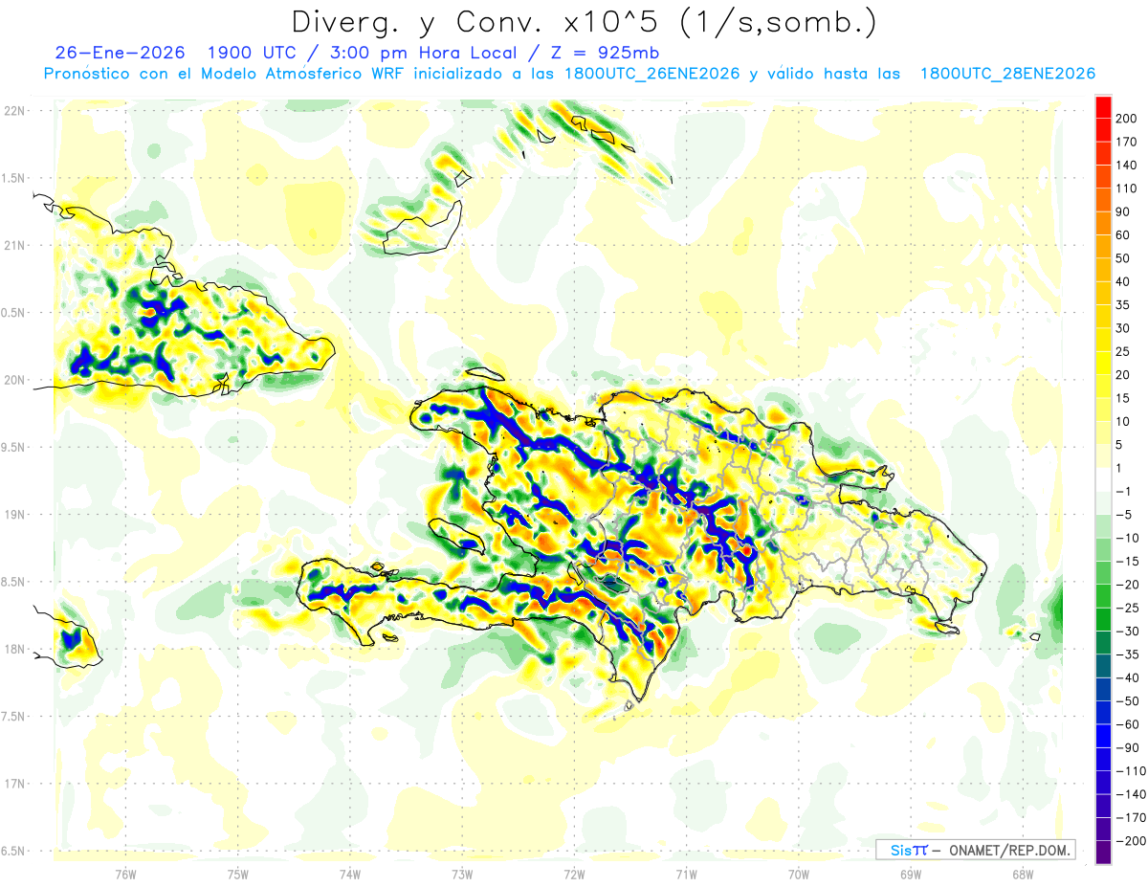Click the '60' positive colorbar value

click(1124, 235)
